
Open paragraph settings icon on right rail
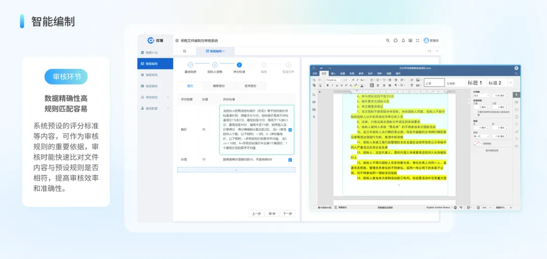tap(517, 95)
